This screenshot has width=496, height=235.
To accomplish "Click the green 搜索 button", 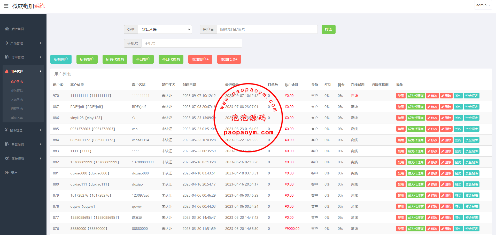I will 328,29.
